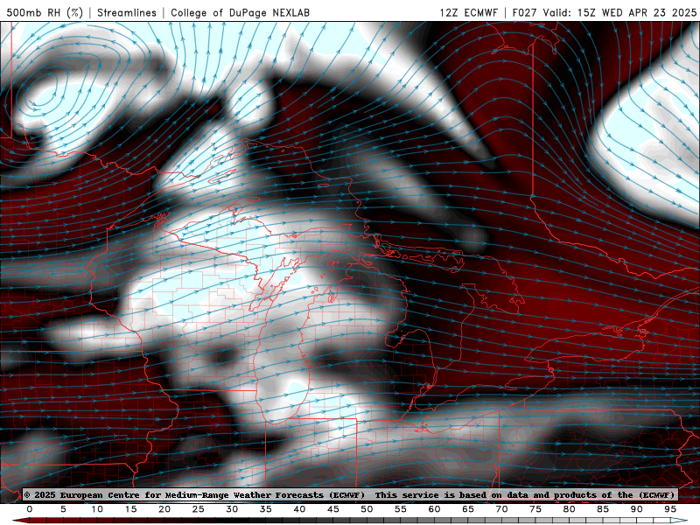Screen dimensions: 700x525
Task: Select the "50" colorbar label
Action: [x=367, y=509]
